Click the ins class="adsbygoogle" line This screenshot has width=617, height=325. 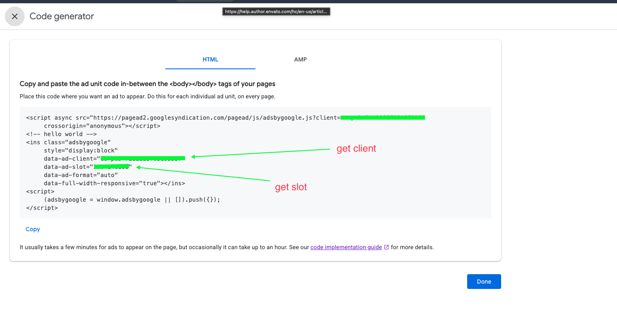68,142
